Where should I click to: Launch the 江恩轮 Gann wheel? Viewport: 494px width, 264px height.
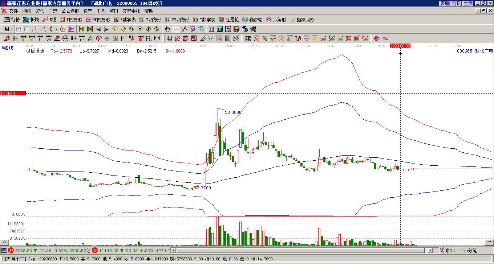point(229,20)
